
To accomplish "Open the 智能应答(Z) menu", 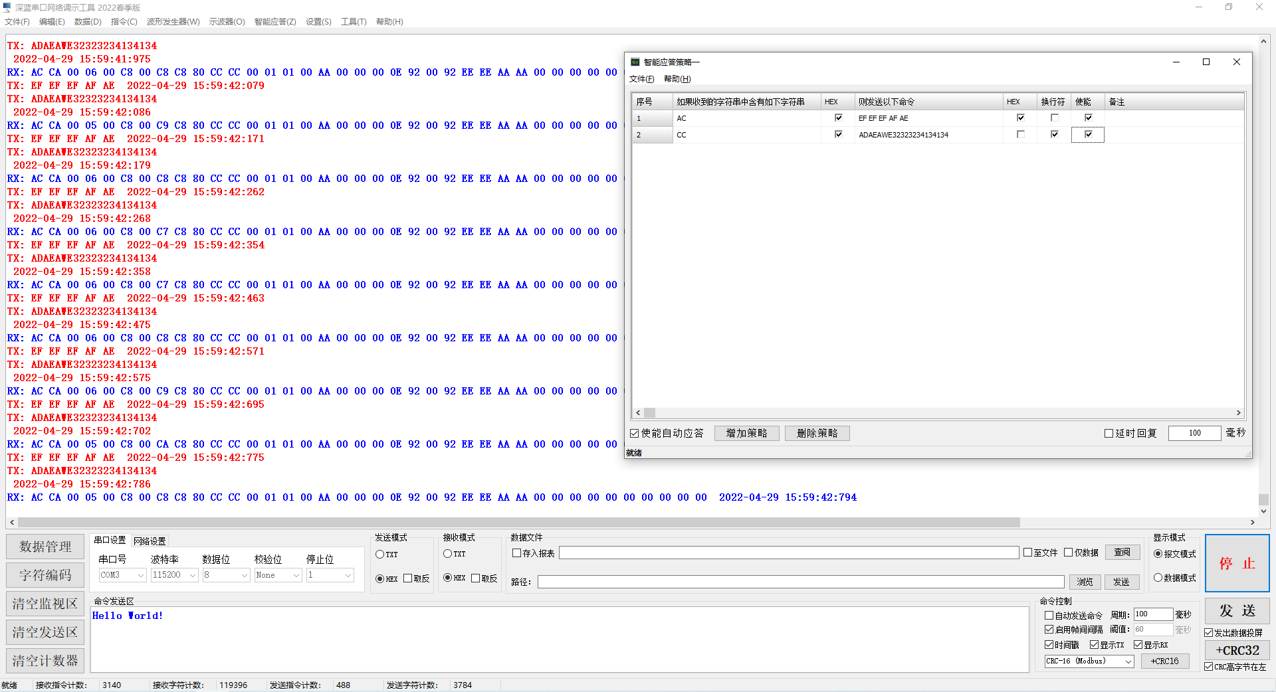I will pos(275,22).
